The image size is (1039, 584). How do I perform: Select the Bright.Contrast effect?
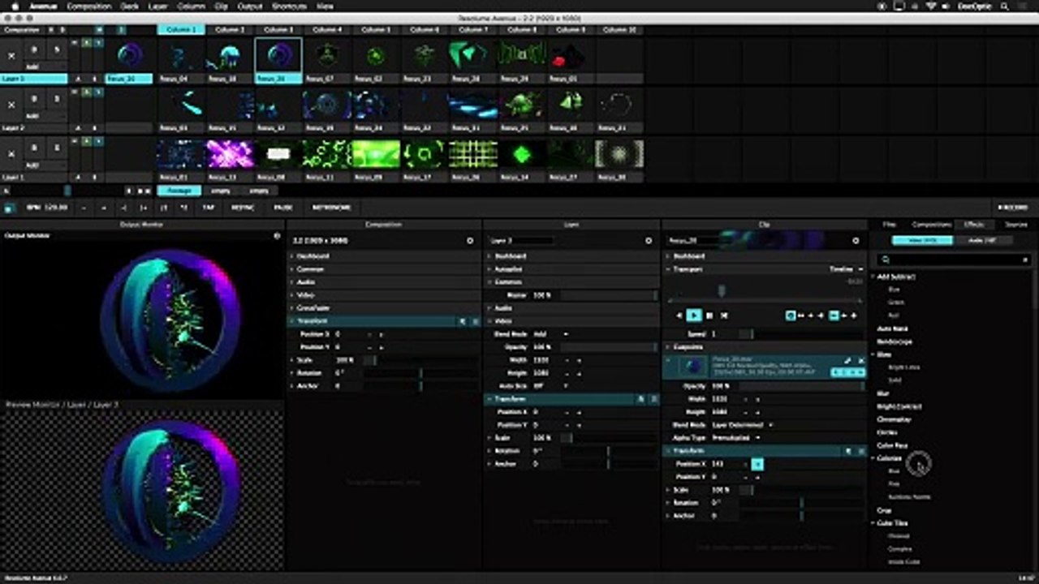(899, 406)
